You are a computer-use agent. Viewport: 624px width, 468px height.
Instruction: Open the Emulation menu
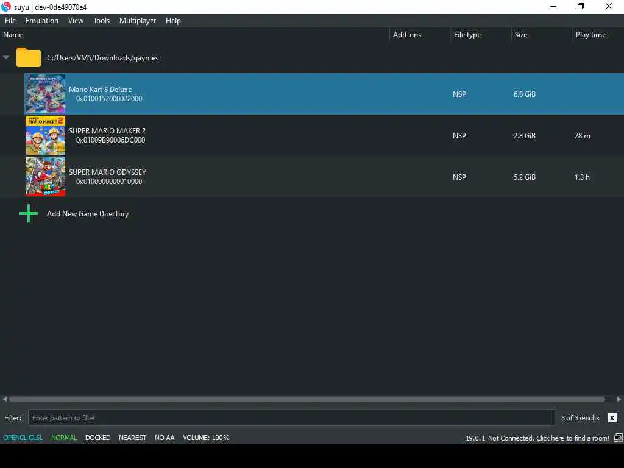(42, 21)
